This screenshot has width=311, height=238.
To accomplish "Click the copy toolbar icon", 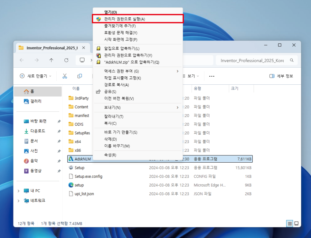I will [x=80, y=76].
